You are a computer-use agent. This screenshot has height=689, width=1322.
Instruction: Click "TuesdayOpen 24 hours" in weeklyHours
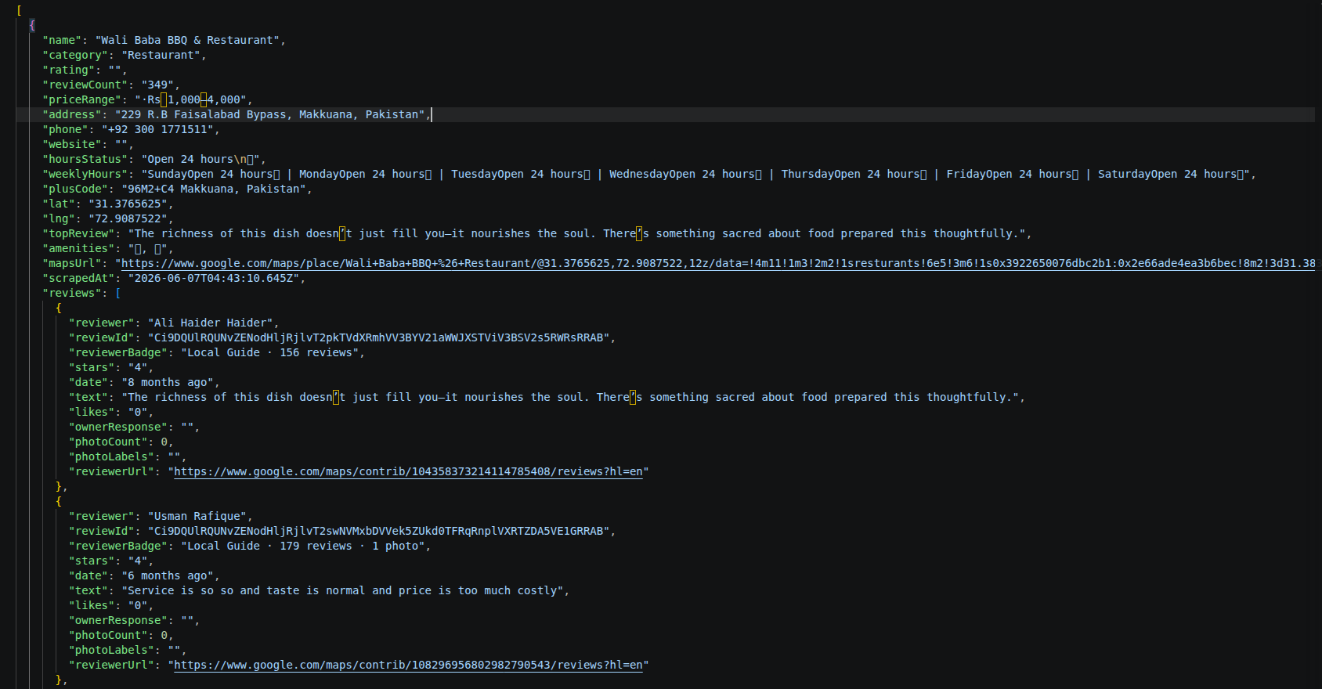click(x=517, y=174)
